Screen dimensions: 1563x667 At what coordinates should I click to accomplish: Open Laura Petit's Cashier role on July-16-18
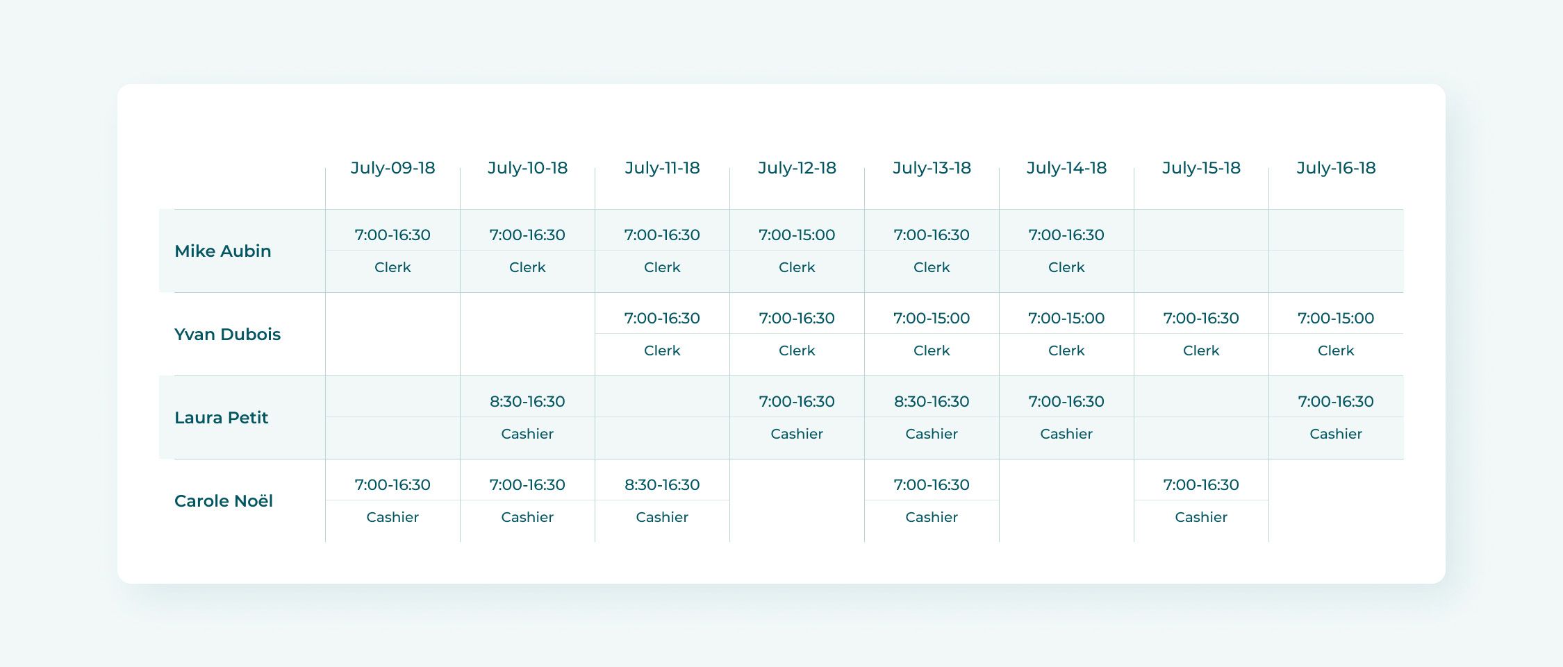[x=1336, y=434]
